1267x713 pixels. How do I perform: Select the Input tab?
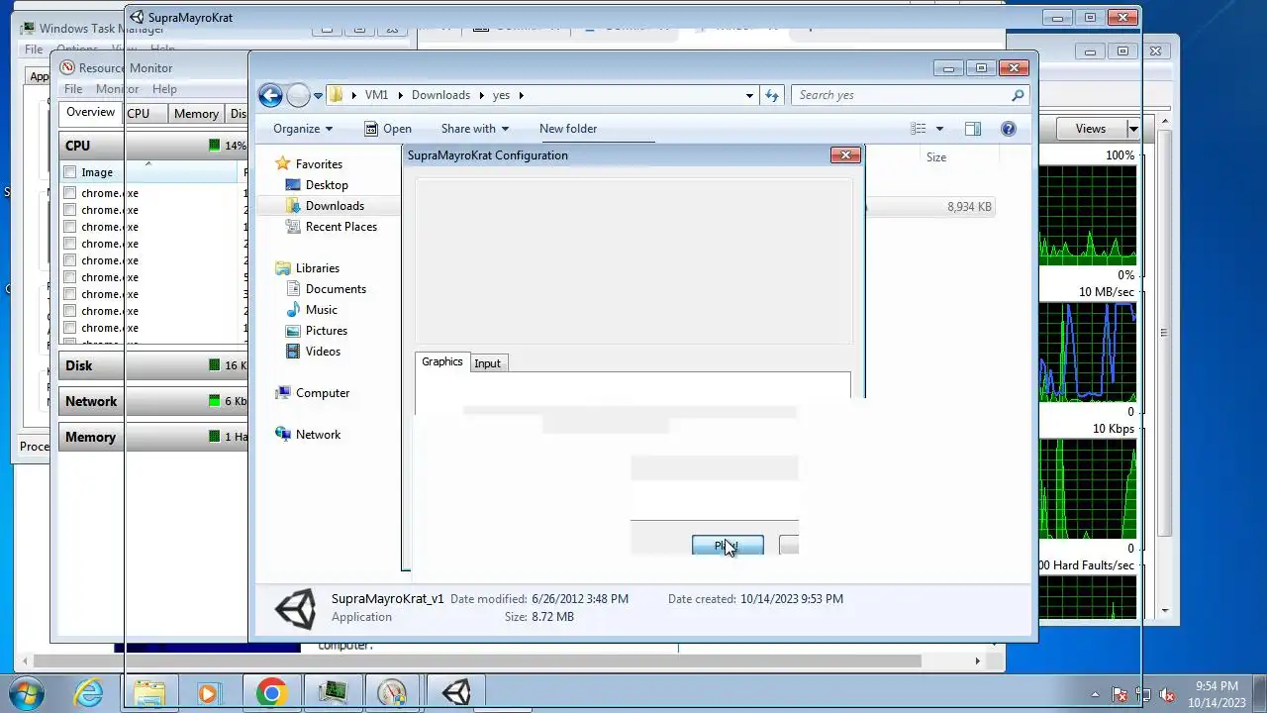pyautogui.click(x=487, y=363)
